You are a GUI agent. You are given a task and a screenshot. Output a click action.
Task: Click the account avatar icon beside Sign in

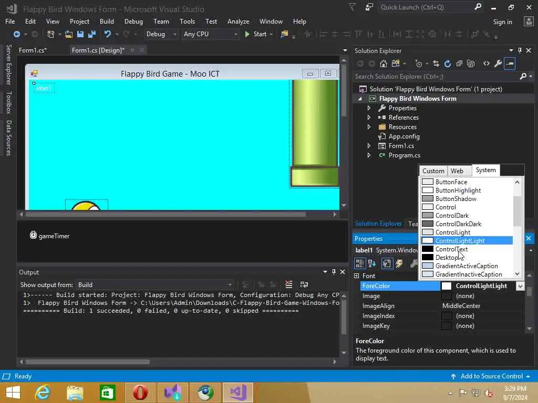point(529,22)
